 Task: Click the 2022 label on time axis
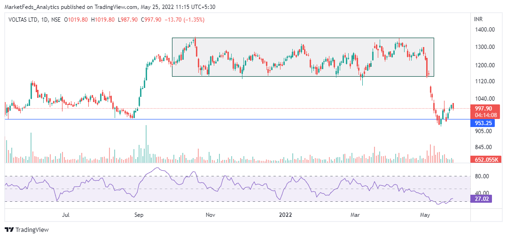click(x=286, y=214)
